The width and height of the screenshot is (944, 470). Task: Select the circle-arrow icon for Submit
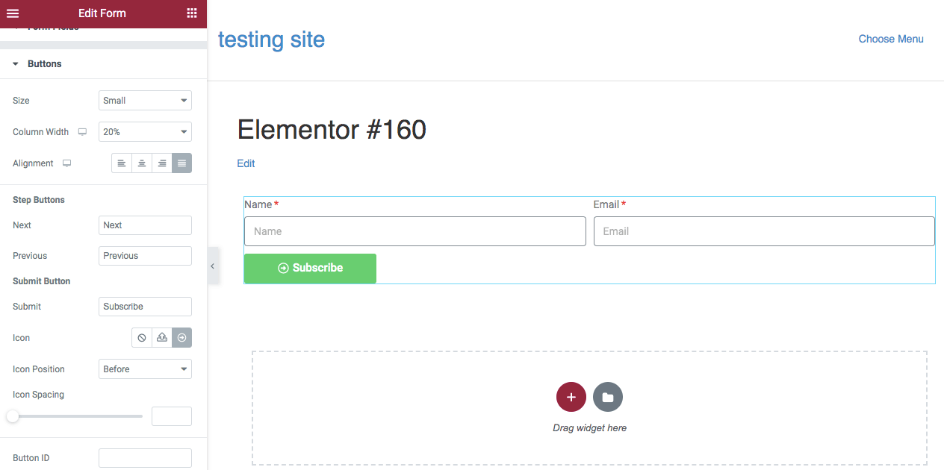pyautogui.click(x=181, y=337)
